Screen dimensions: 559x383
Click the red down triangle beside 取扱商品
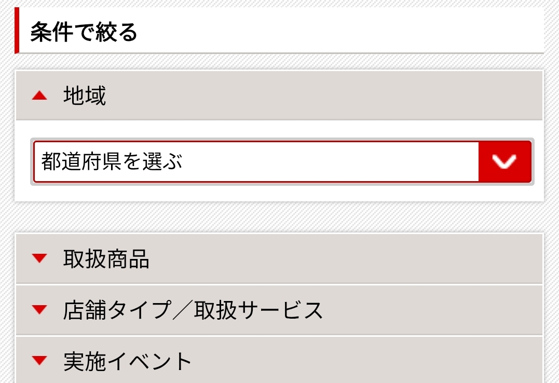(39, 258)
